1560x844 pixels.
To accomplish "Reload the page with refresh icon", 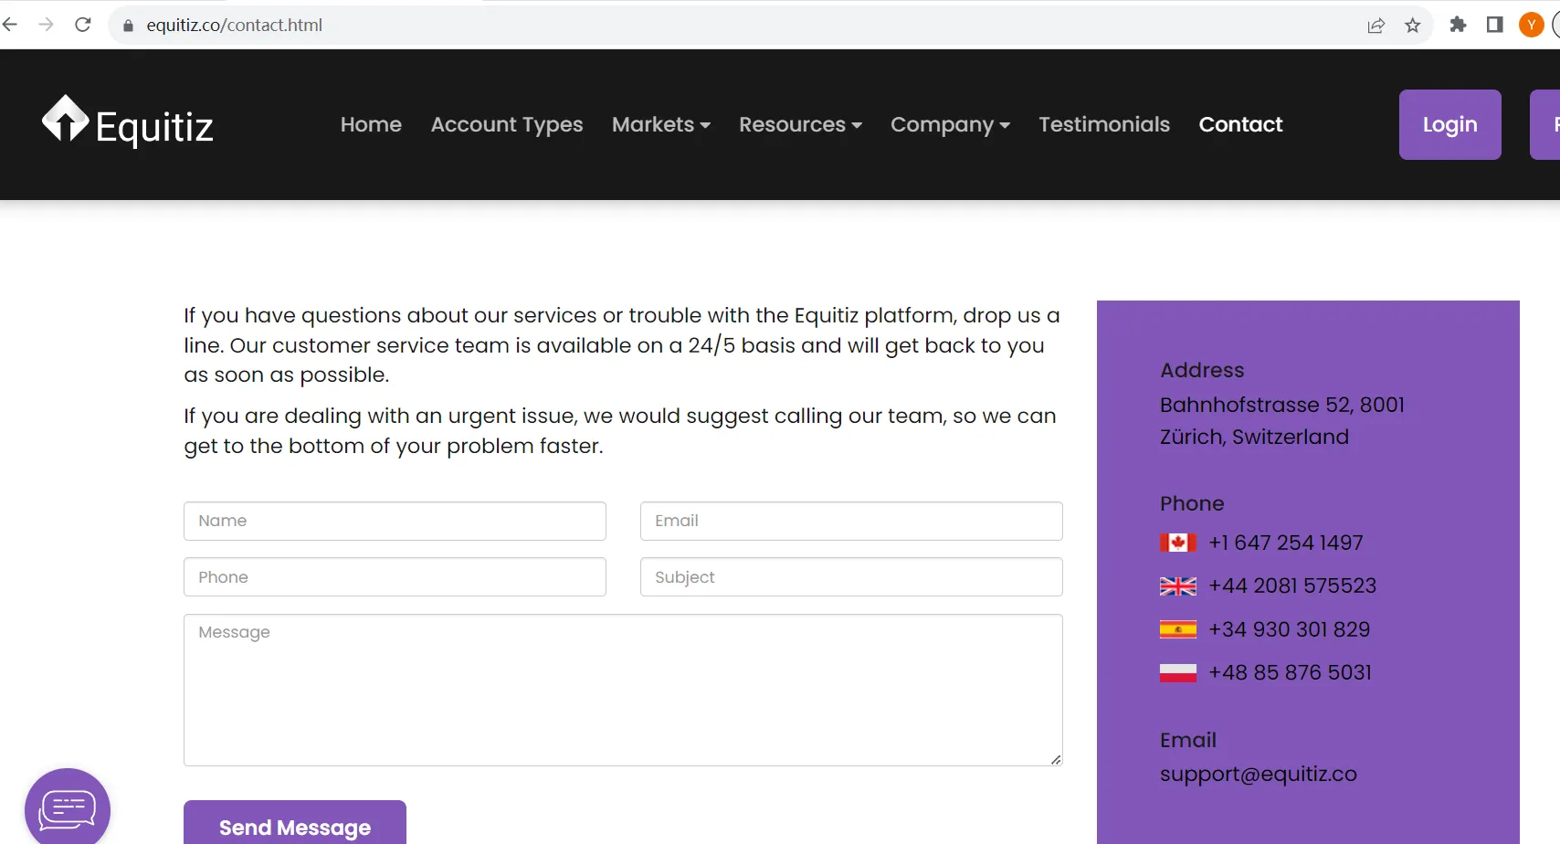I will click(83, 25).
